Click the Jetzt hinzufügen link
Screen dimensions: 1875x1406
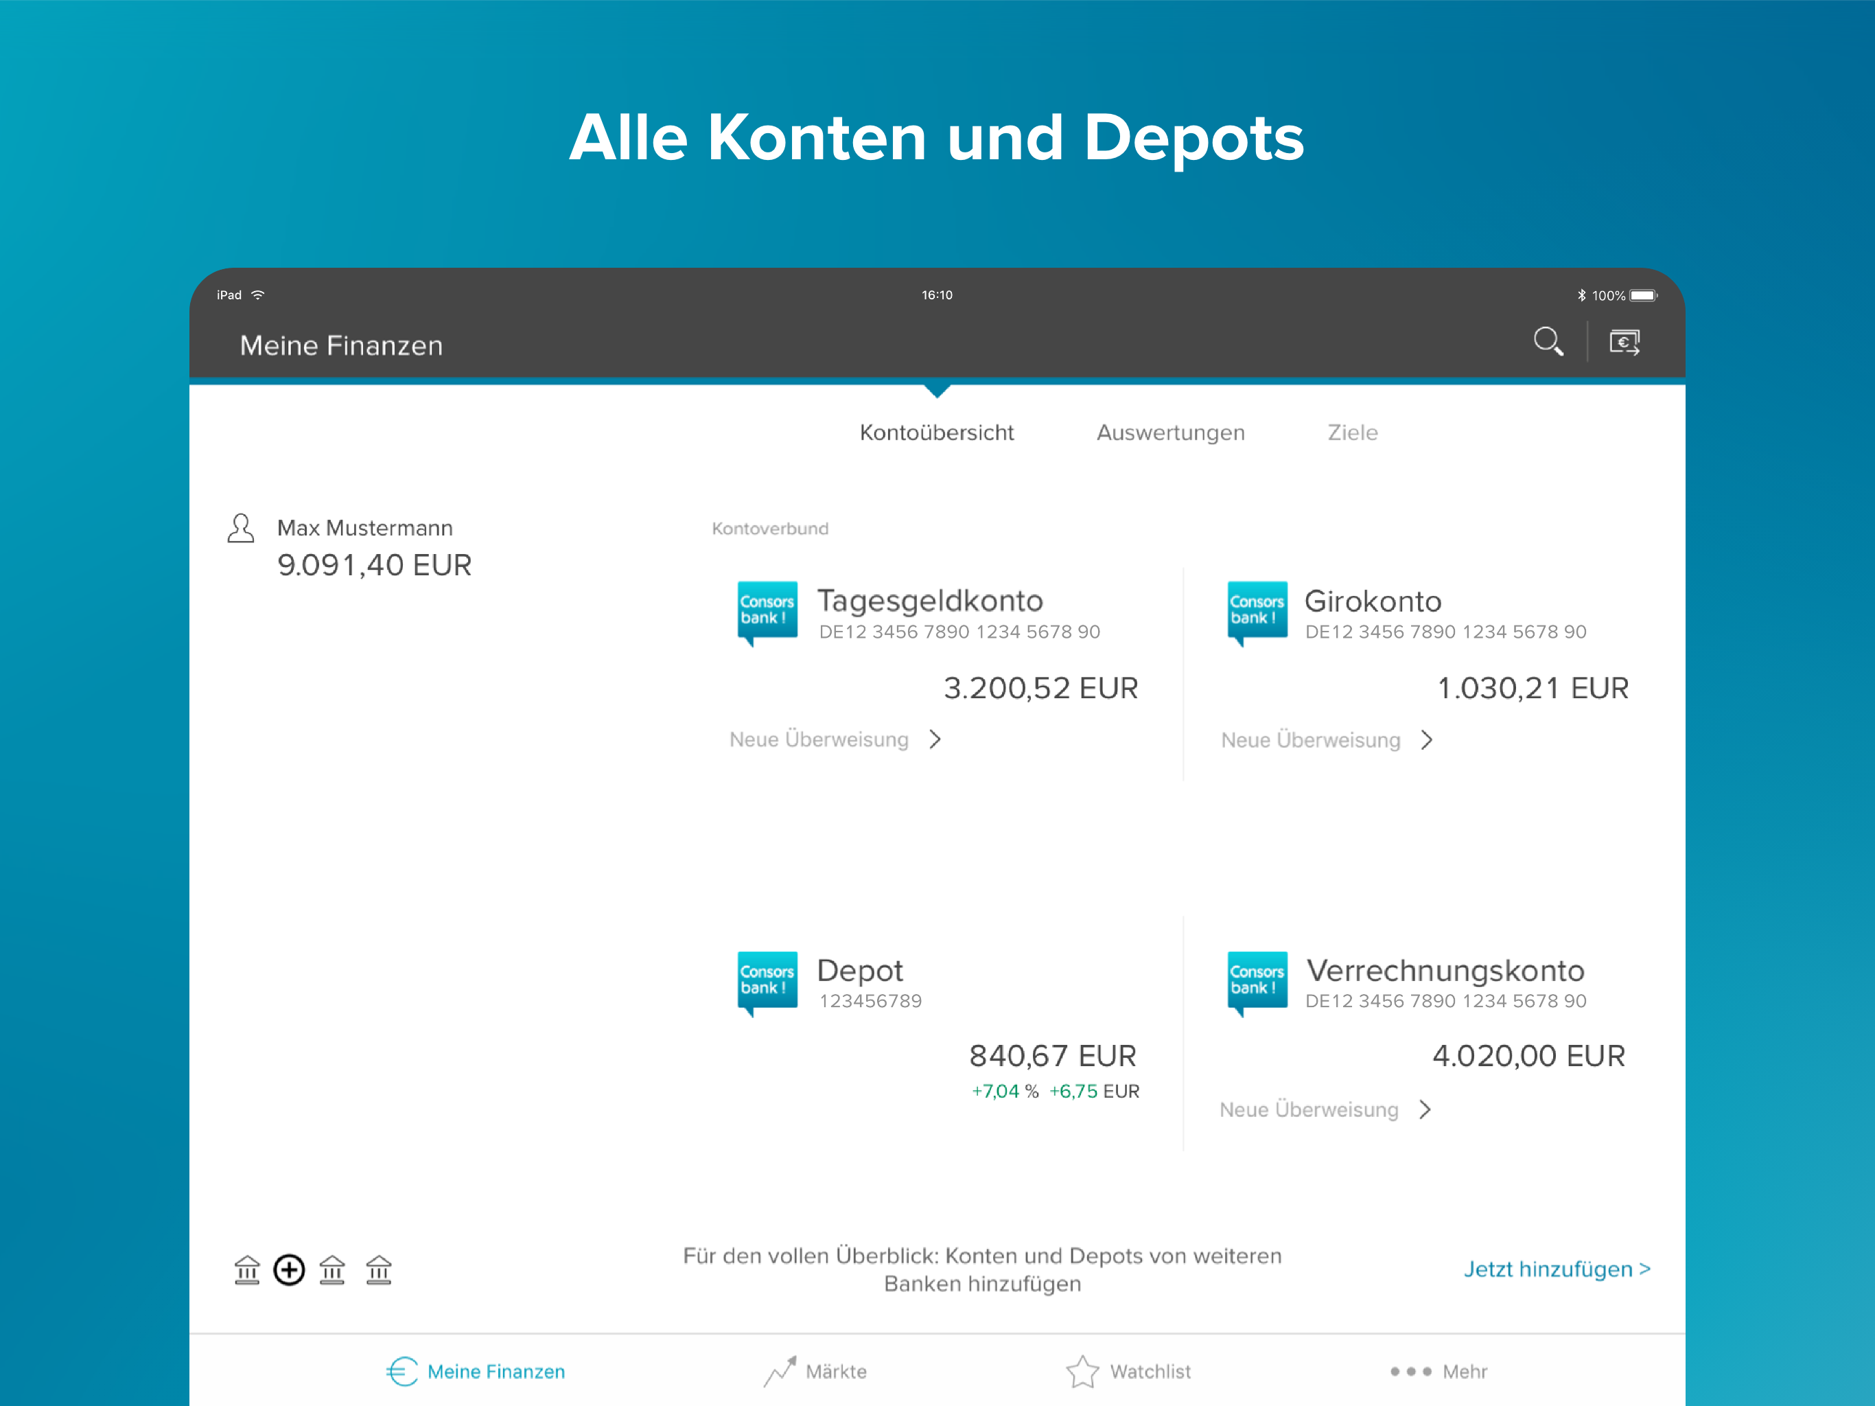pos(1557,1269)
